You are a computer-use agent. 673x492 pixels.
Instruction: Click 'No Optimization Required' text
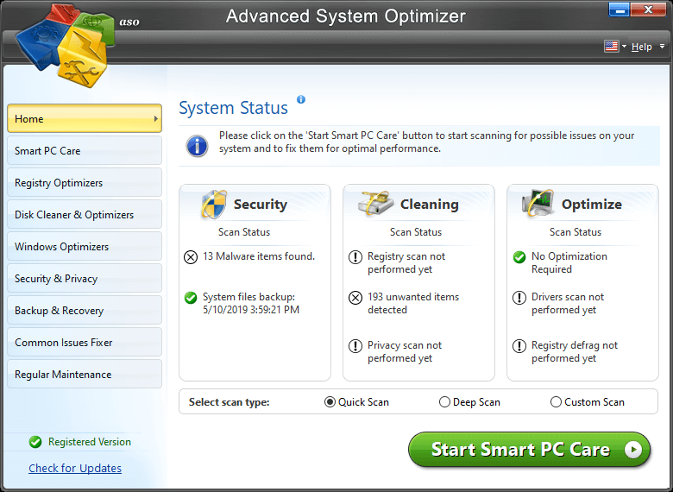coord(569,262)
